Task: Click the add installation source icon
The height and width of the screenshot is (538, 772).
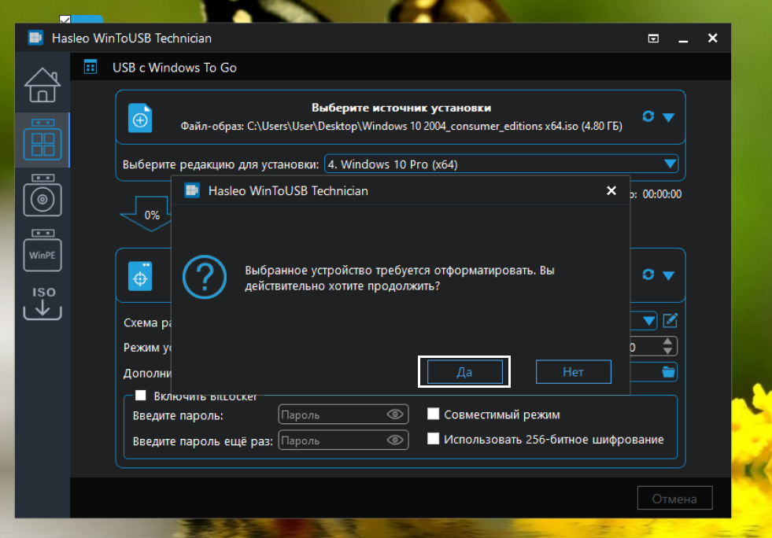Action: [x=140, y=119]
